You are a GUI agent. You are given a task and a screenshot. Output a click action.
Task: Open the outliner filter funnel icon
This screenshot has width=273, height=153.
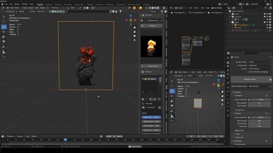click(265, 8)
